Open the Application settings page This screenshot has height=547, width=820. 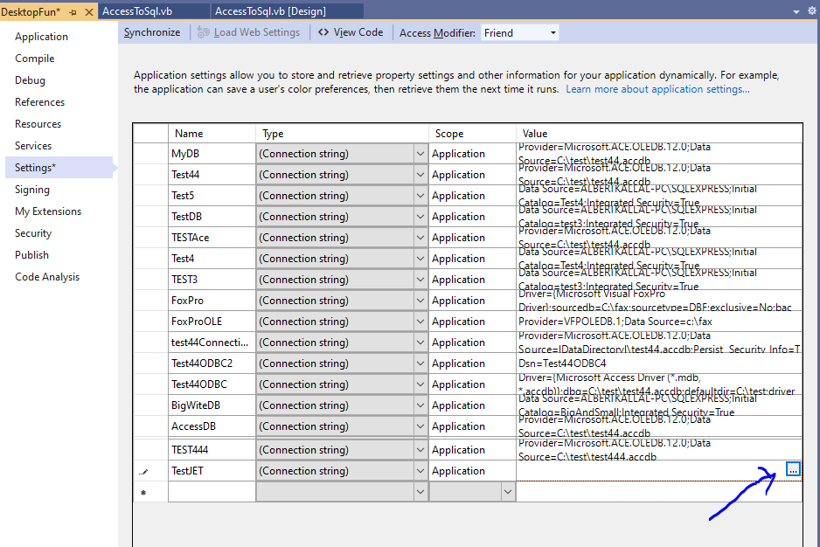(x=41, y=37)
